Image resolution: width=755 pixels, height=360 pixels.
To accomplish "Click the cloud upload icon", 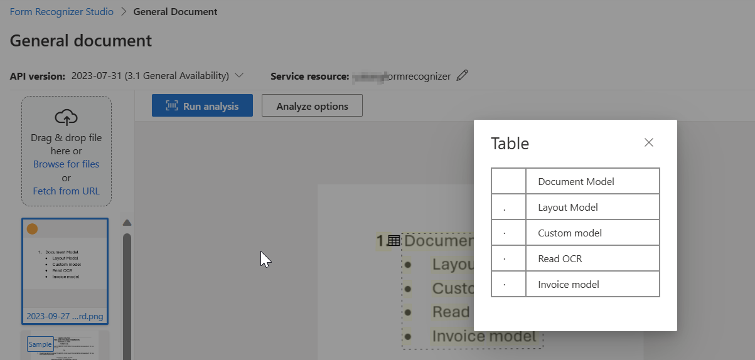I will [x=66, y=117].
